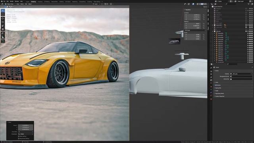Switch viewport to Rendered shading
The width and height of the screenshot is (254, 143).
206,4
